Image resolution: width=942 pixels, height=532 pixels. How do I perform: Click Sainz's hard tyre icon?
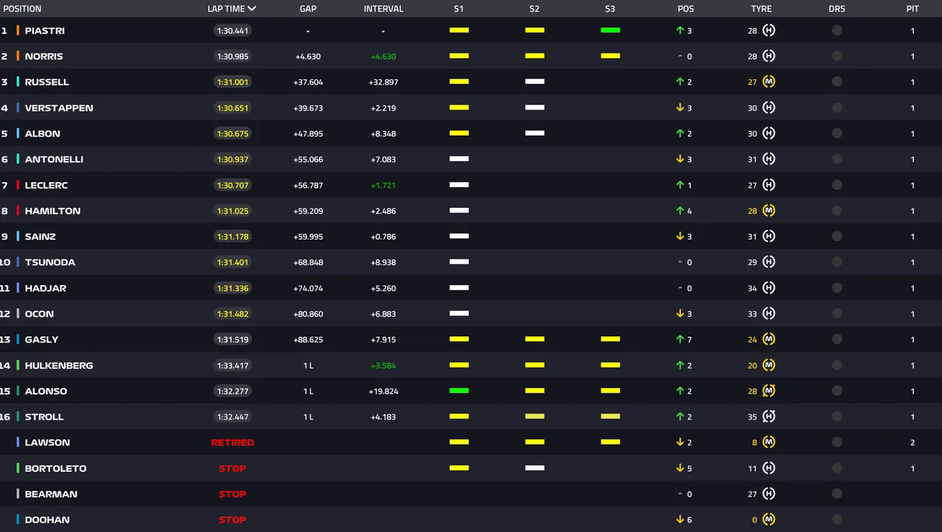coord(769,236)
